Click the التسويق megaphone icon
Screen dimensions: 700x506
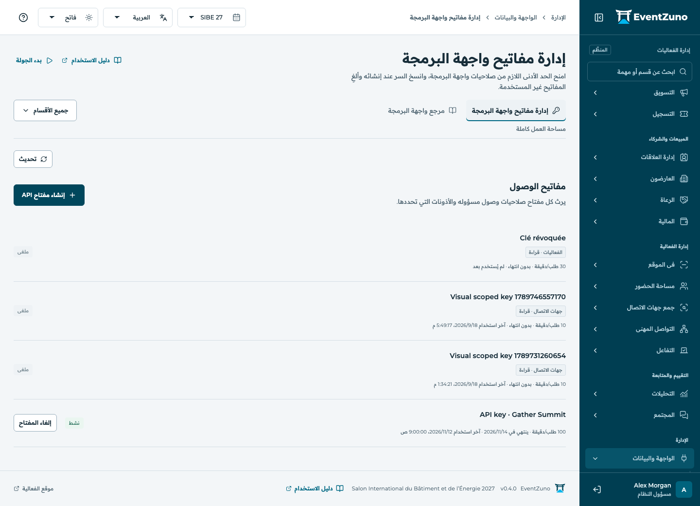(x=684, y=92)
